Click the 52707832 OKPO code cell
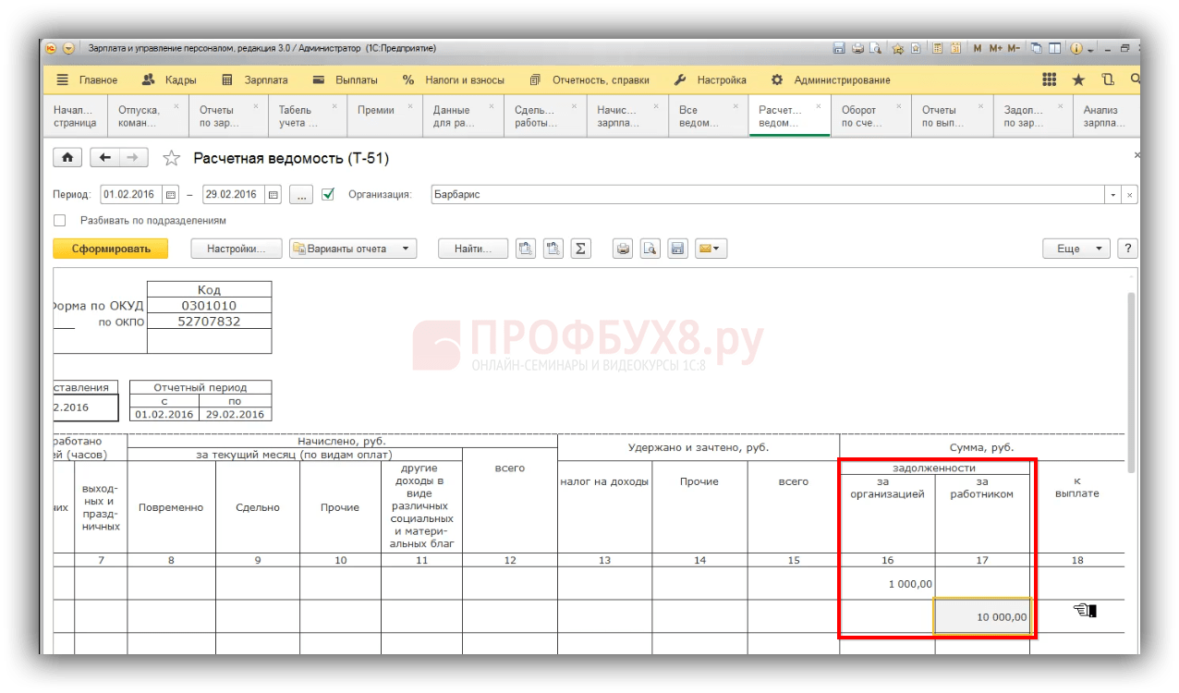The height and width of the screenshot is (693, 1179). 209,322
